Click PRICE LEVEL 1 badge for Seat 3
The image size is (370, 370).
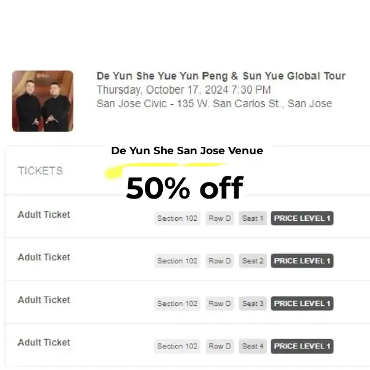tap(302, 303)
